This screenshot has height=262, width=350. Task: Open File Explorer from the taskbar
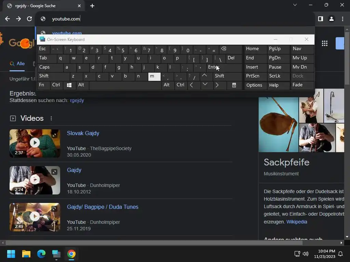26,254
